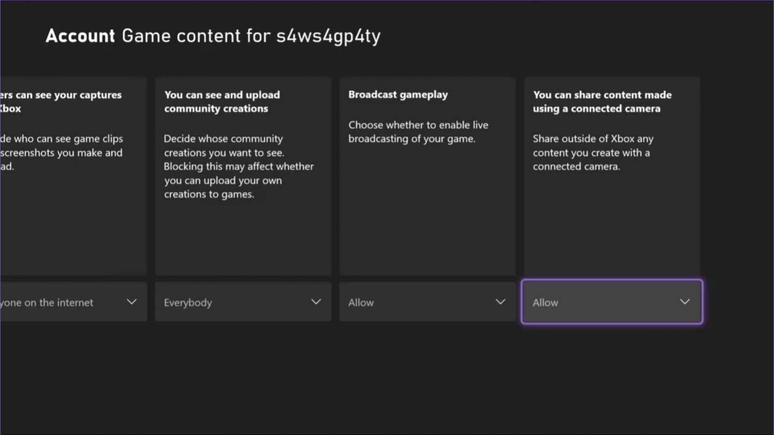774x435 pixels.
Task: Open the Everybody dropdown for community creations
Action: coord(243,302)
